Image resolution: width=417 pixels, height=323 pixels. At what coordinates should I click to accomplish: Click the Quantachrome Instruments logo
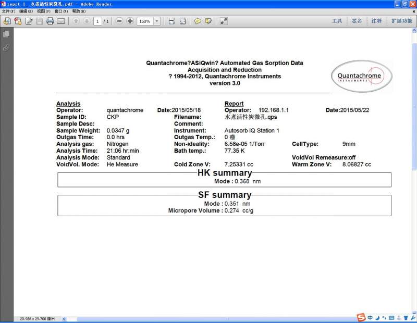point(361,76)
